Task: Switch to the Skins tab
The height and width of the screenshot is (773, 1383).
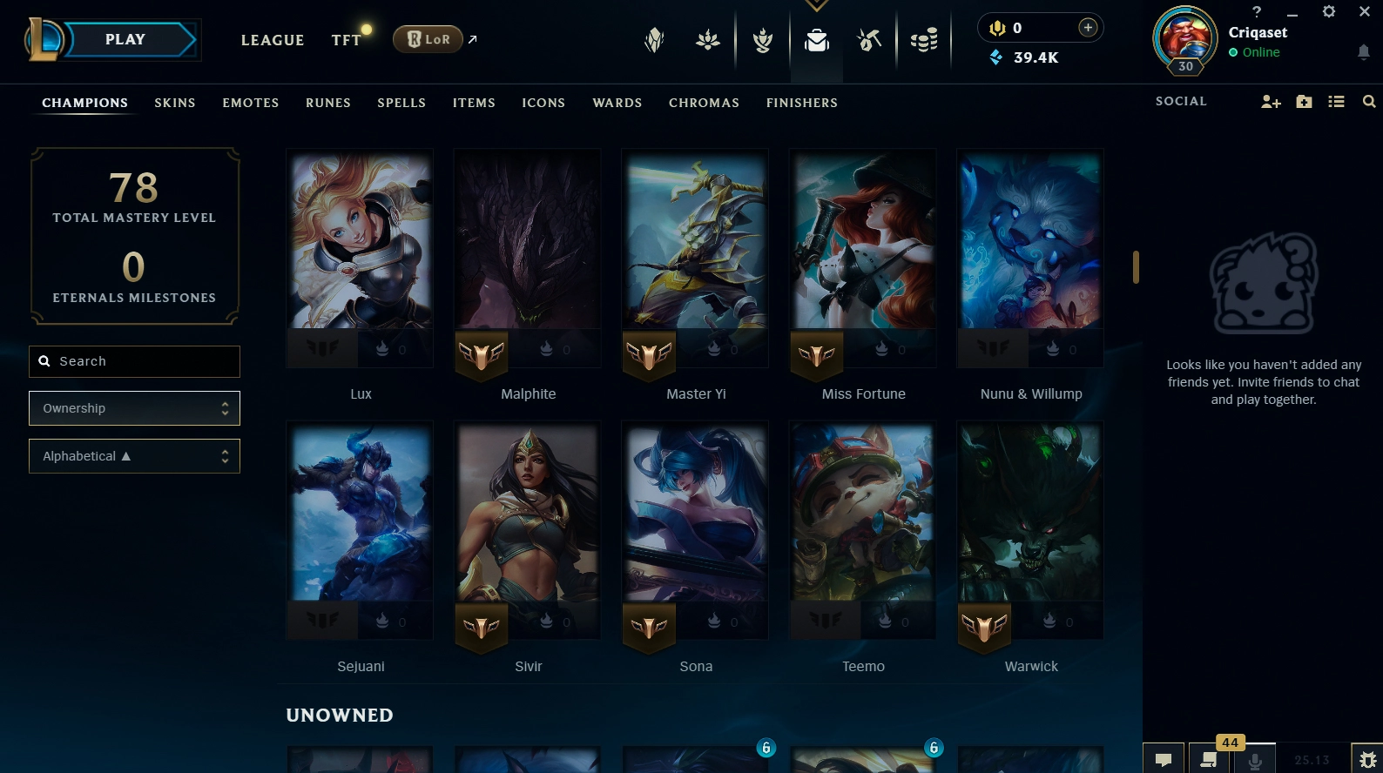Action: coord(175,103)
